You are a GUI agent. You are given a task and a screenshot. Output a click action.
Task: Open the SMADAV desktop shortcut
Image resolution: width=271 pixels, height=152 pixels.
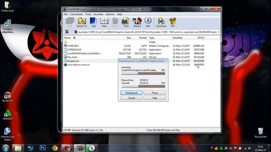tap(8, 115)
